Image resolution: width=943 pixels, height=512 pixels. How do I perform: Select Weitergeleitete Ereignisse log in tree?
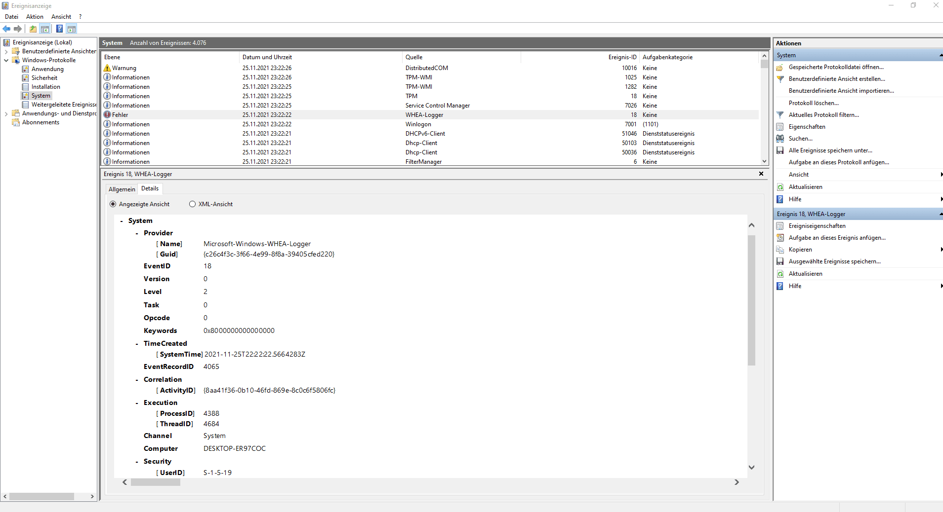[x=64, y=105]
